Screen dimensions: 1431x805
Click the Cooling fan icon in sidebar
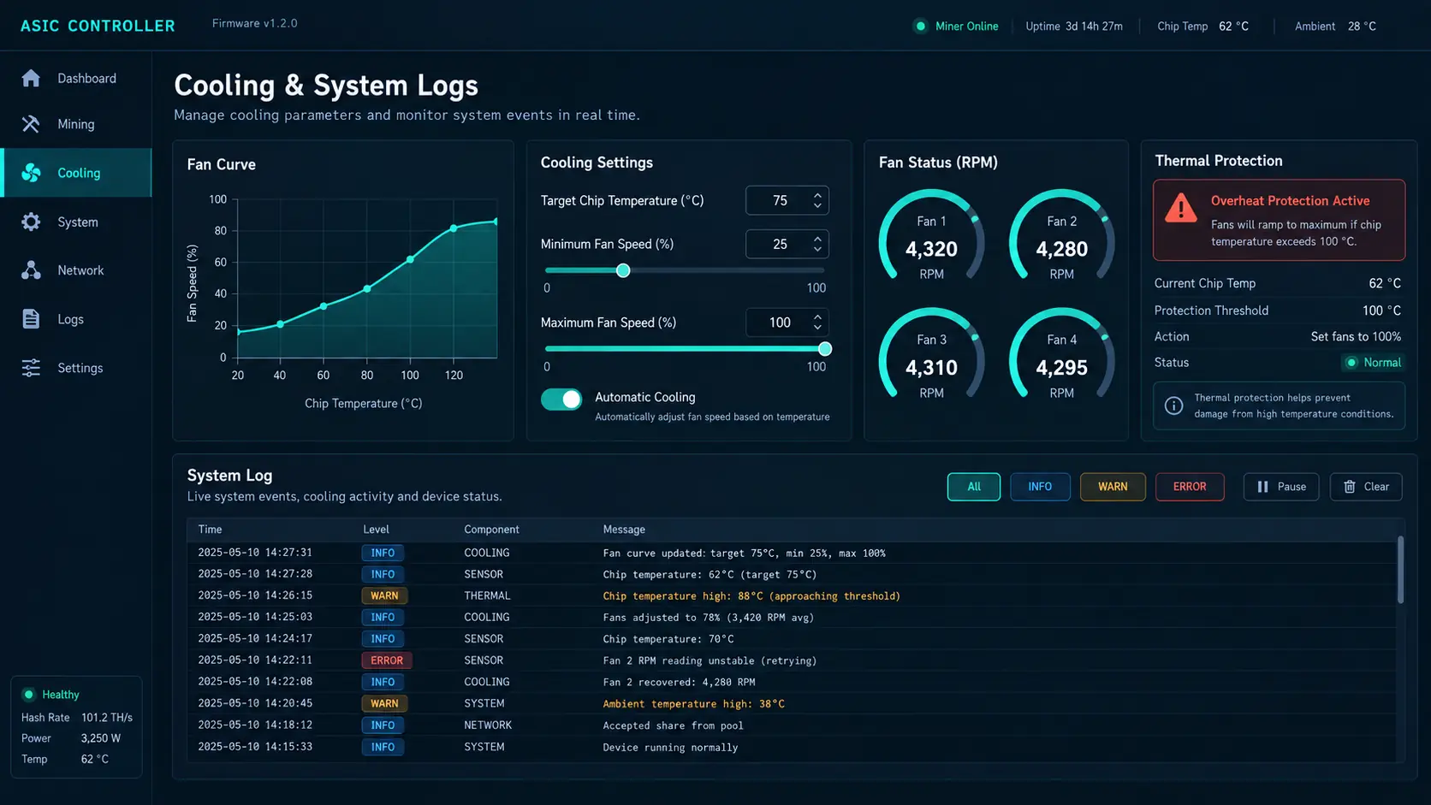click(x=31, y=173)
